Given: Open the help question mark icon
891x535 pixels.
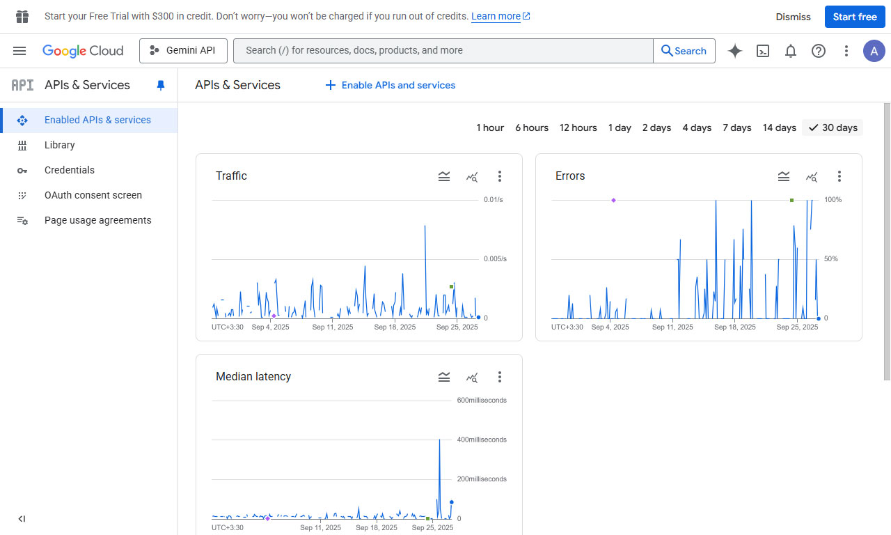Looking at the screenshot, I should [x=819, y=51].
